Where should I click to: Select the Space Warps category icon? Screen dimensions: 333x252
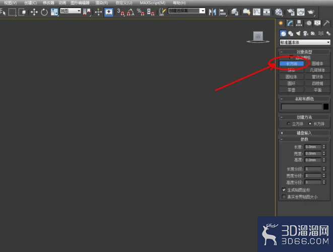(x=321, y=34)
